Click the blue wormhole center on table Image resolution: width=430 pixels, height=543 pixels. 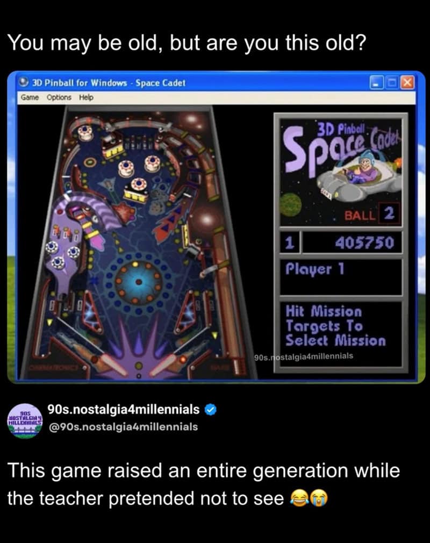click(x=139, y=282)
